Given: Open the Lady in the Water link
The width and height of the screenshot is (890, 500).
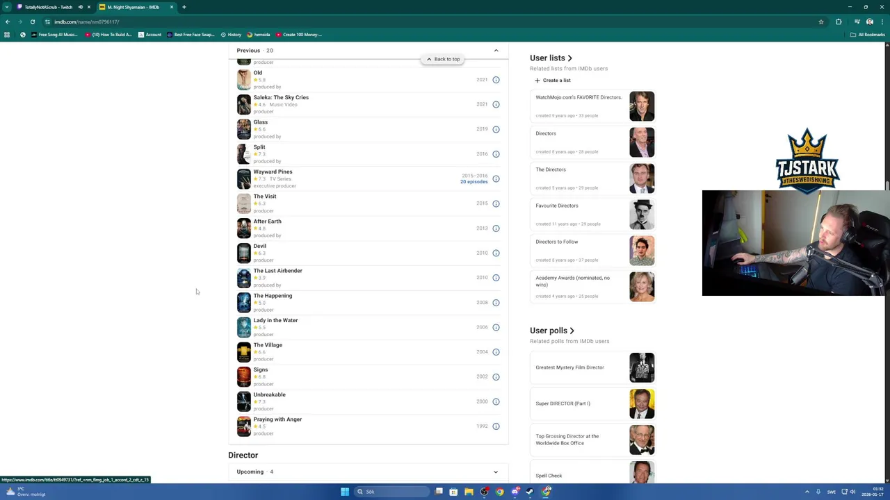Looking at the screenshot, I should [x=275, y=320].
